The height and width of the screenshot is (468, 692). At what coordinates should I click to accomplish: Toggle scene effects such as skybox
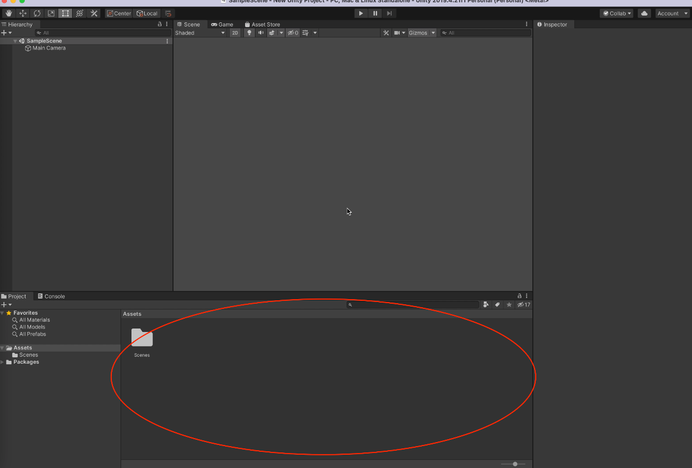pyautogui.click(x=272, y=33)
